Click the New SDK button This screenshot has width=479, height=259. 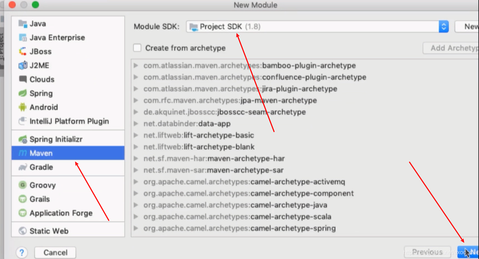pyautogui.click(x=467, y=27)
